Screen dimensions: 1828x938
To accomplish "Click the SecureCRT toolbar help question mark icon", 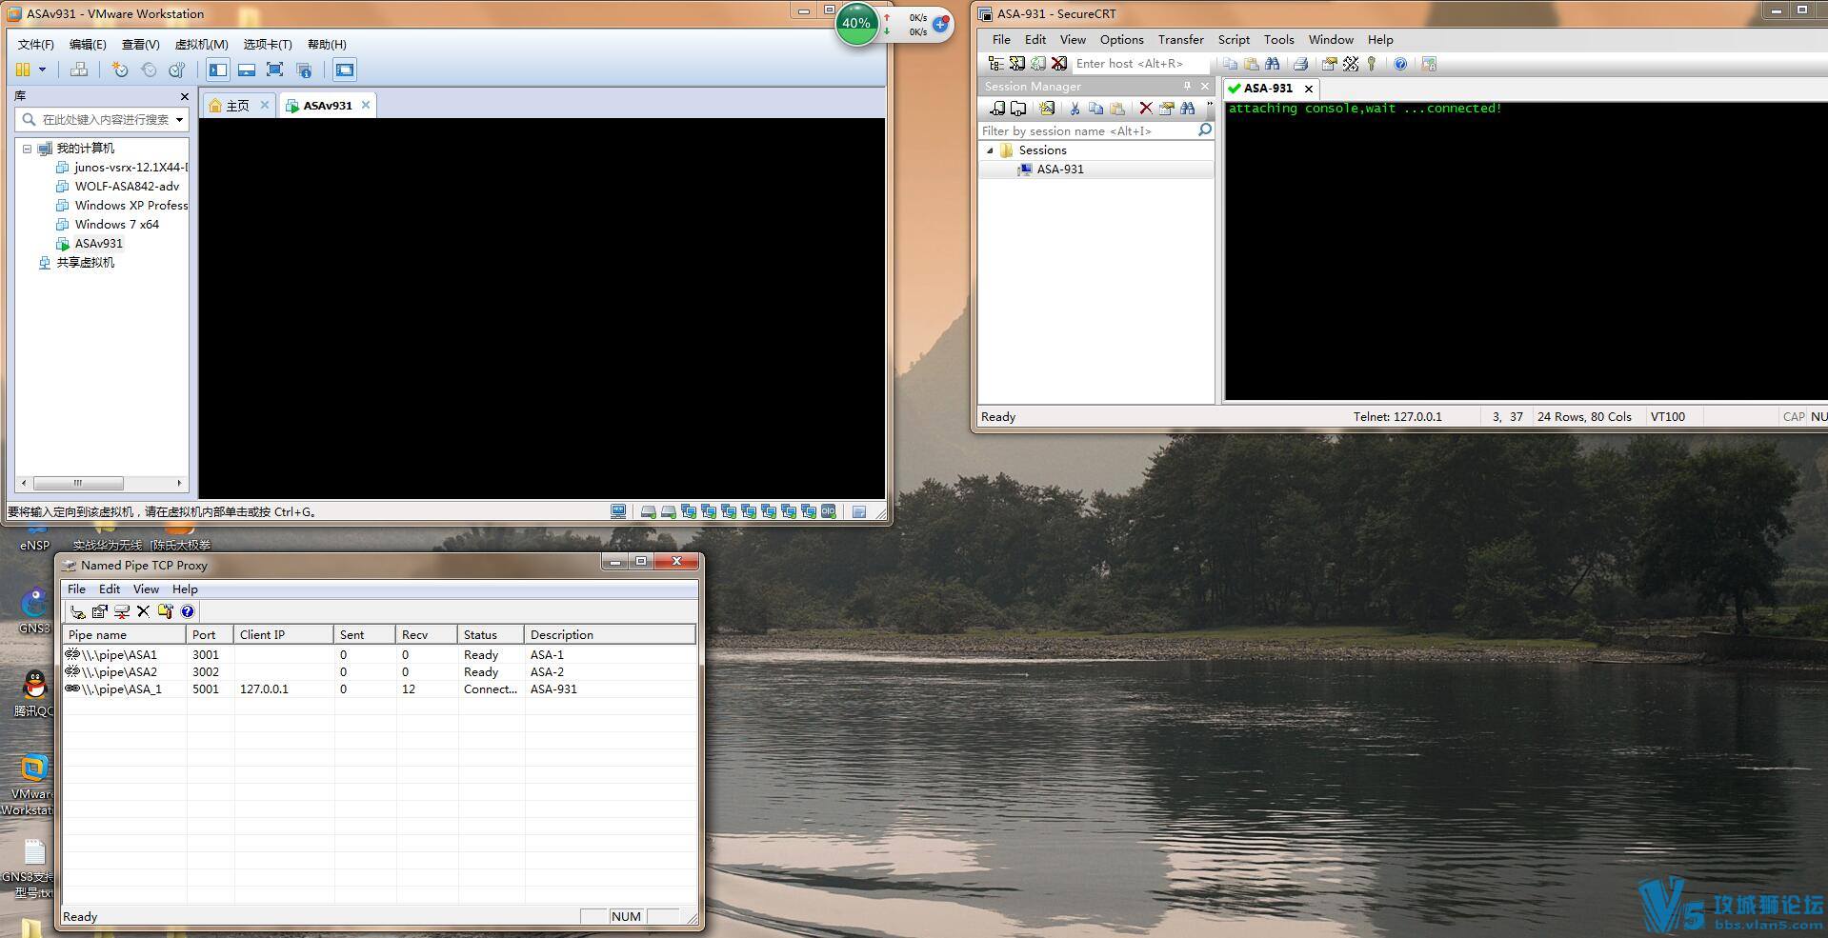I will click(1400, 64).
